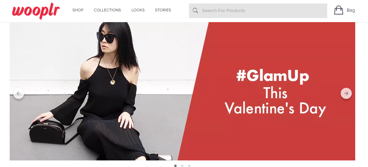Advance to next banner slide arrow
This screenshot has width=368, height=167.
(x=346, y=93)
